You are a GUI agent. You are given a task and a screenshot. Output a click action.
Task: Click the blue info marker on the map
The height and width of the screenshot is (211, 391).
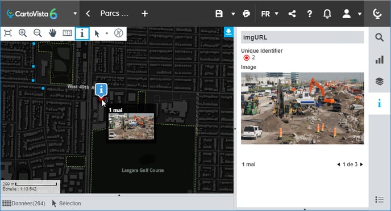click(x=101, y=90)
